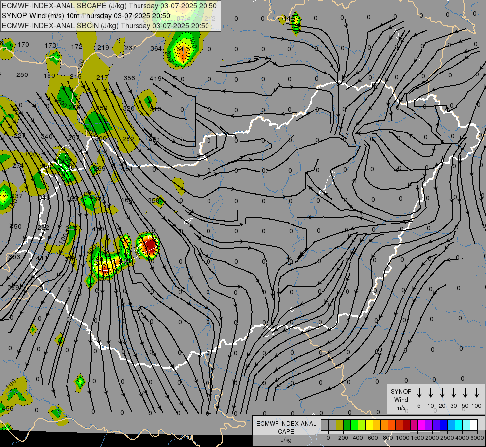The height and width of the screenshot is (447, 486).
Task: Click the '419' grid value on the map
Action: (x=156, y=79)
